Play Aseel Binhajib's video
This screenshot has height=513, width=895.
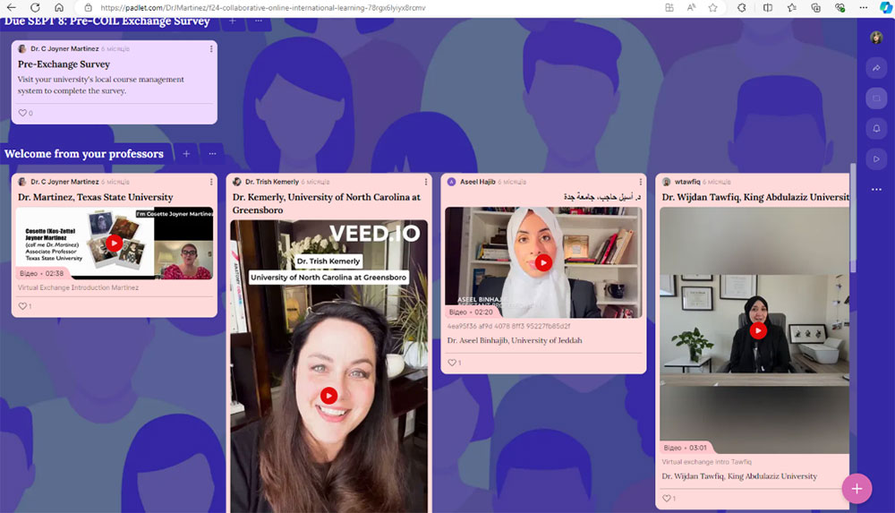(x=543, y=263)
